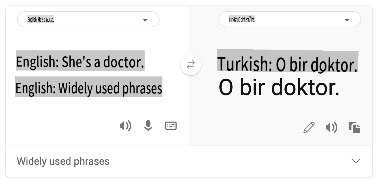The width and height of the screenshot is (382, 188).
Task: Play source text audio with speaker icon
Action: tap(125, 126)
